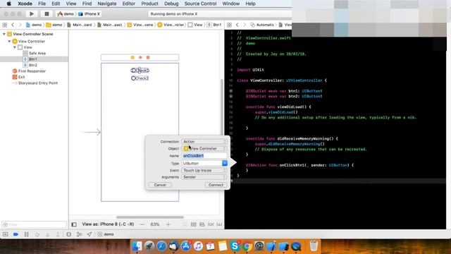Click the Automatic mode in assistant jump bar
This screenshot has height=254, width=451.
(x=262, y=25)
